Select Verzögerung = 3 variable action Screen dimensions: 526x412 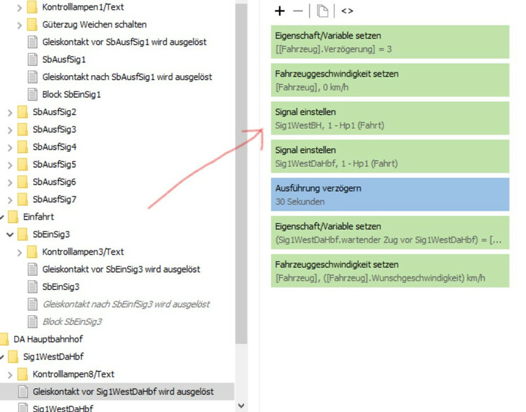point(390,42)
